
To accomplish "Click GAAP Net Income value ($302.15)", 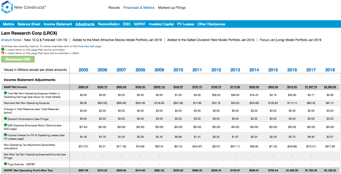I will 159,87.
